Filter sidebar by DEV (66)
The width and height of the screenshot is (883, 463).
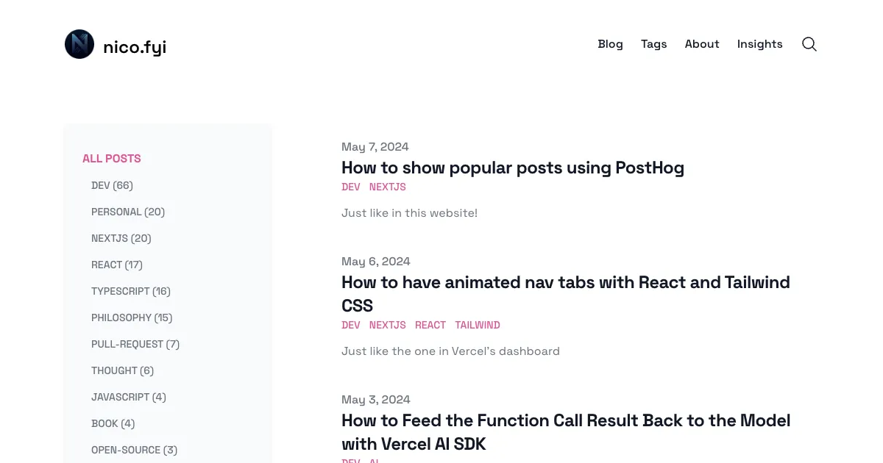112,185
